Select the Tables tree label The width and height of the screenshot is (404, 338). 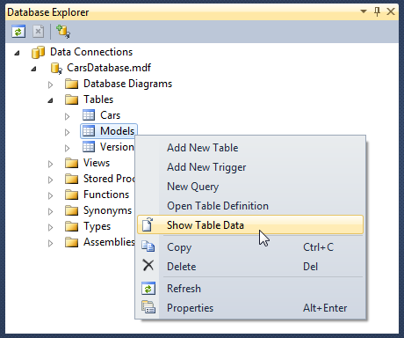(x=98, y=99)
